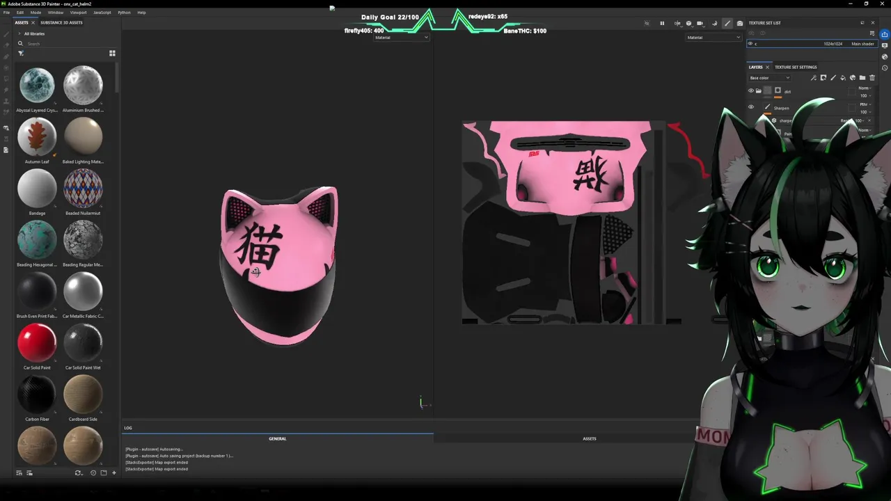Add a new fill layer
The height and width of the screenshot is (501, 891).
(x=843, y=78)
